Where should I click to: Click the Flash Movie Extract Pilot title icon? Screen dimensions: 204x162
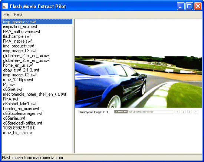[x=5, y=6]
